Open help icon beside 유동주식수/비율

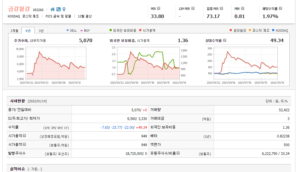click(x=178, y=153)
